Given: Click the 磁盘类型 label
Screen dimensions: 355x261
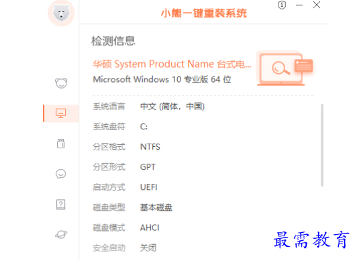Looking at the screenshot, I should (109, 207).
